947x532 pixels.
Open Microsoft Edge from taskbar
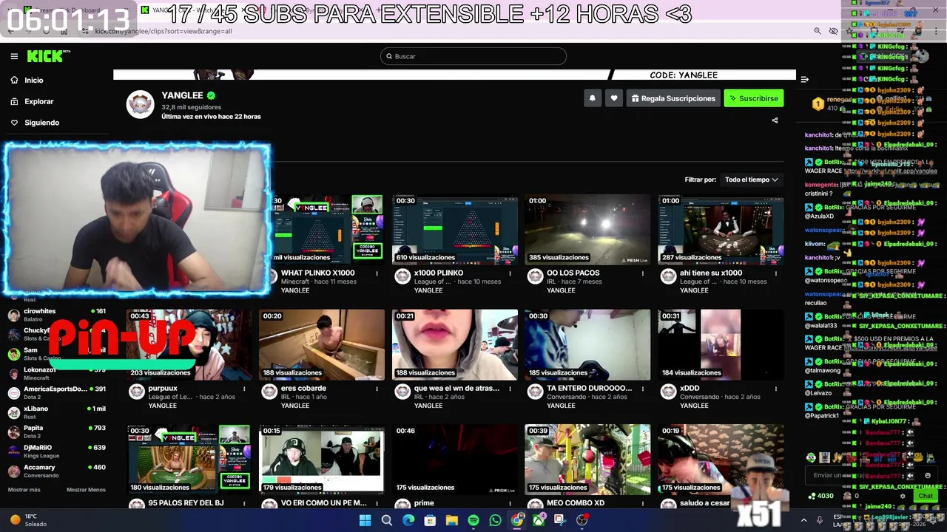[408, 520]
